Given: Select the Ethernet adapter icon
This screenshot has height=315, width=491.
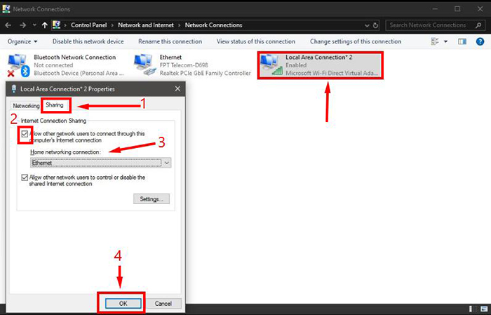Looking at the screenshot, I should tap(145, 65).
